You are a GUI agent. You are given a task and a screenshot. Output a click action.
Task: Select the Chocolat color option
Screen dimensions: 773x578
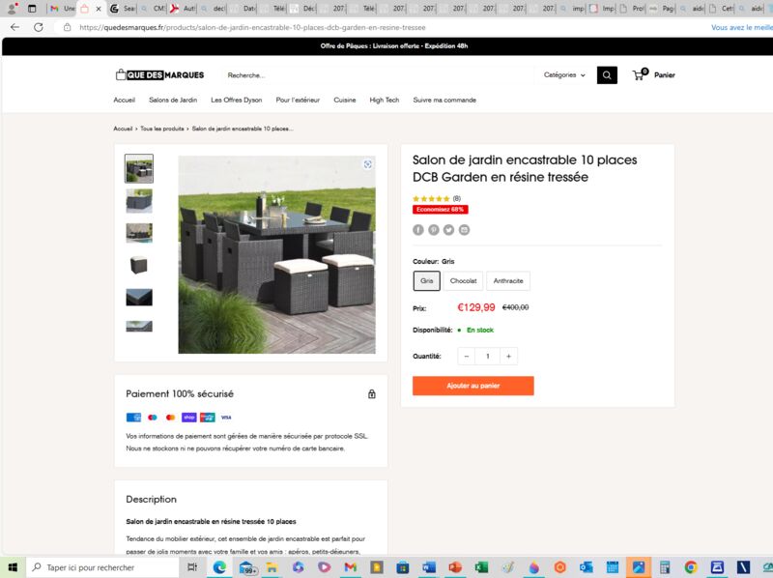point(464,280)
